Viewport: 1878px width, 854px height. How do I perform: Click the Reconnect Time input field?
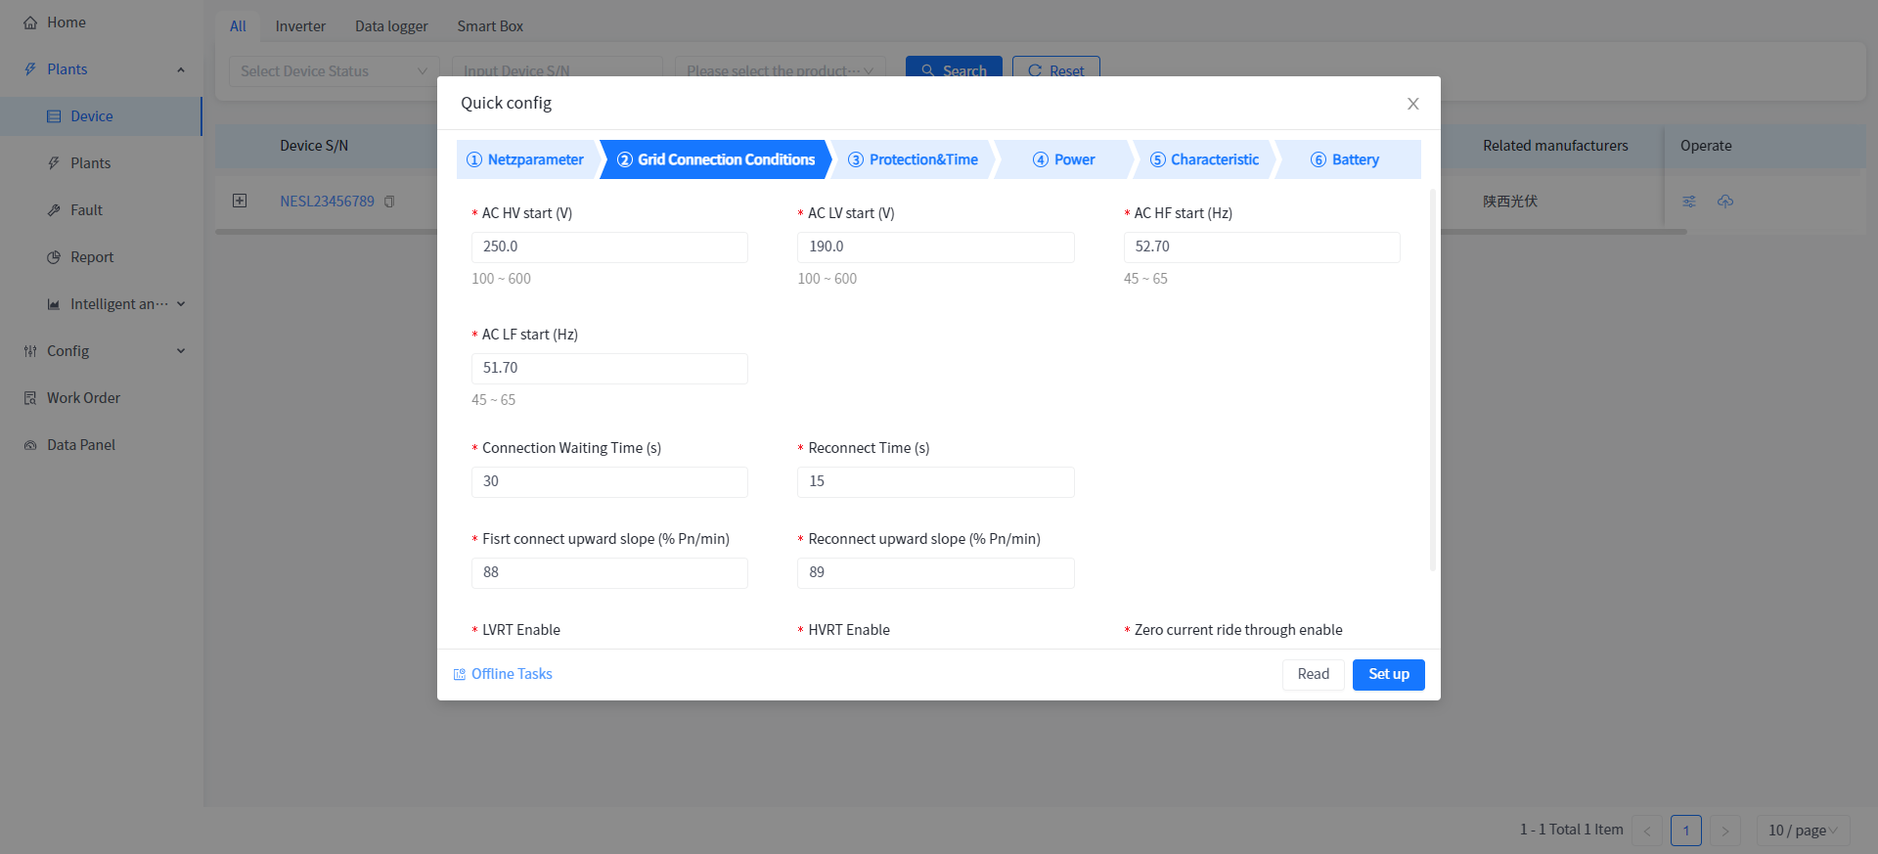coord(935,482)
